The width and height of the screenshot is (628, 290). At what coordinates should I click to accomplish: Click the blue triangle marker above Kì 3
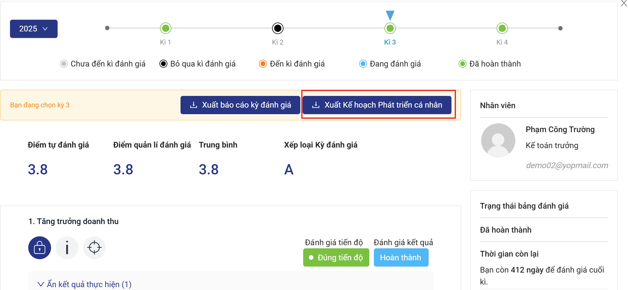(390, 15)
